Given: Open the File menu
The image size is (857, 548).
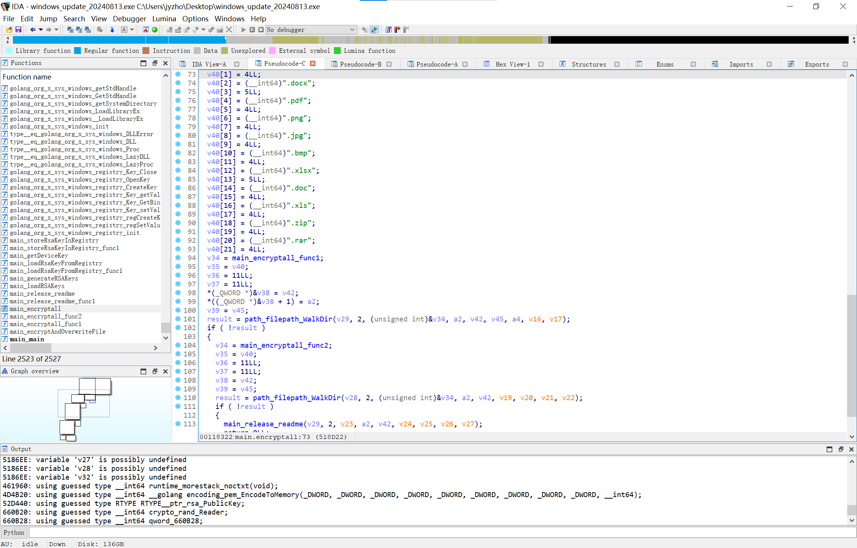Looking at the screenshot, I should (x=9, y=19).
